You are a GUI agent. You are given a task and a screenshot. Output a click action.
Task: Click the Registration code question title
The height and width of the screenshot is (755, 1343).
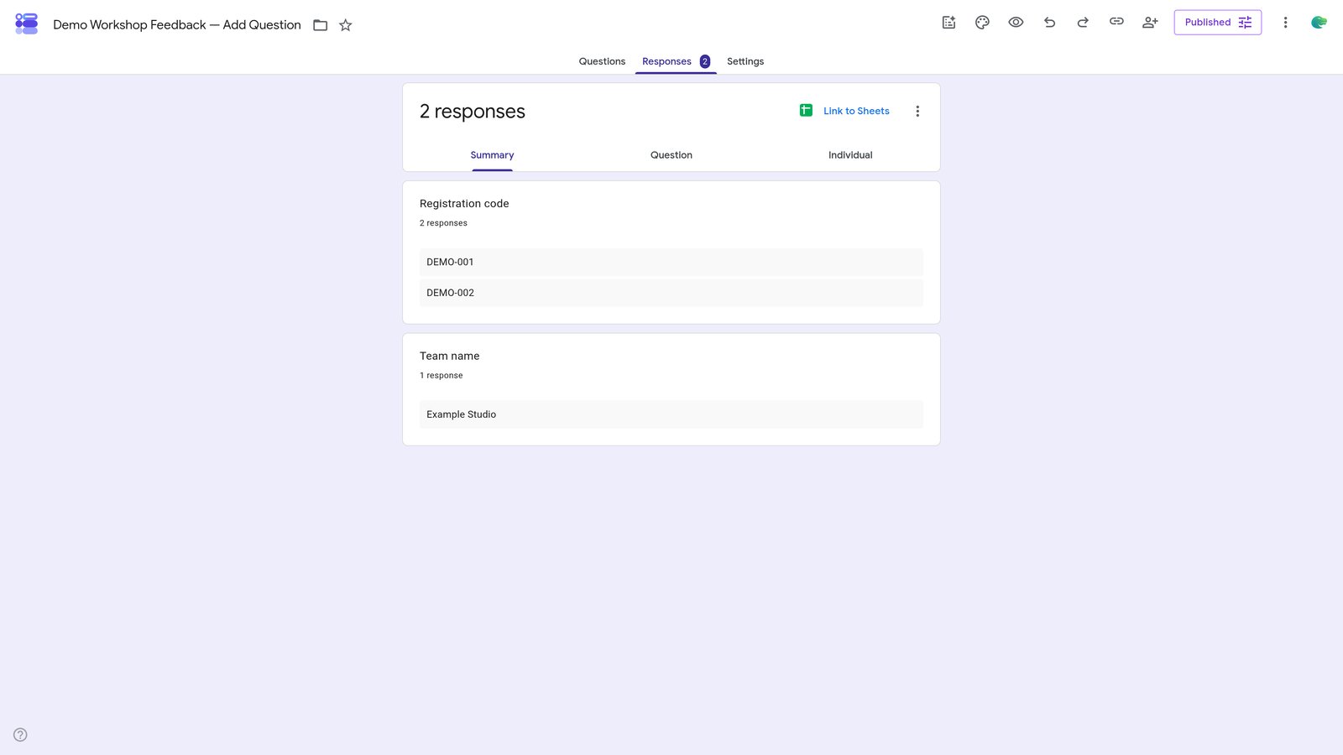tap(464, 204)
